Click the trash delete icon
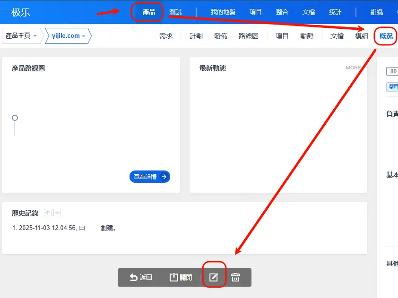 click(236, 277)
